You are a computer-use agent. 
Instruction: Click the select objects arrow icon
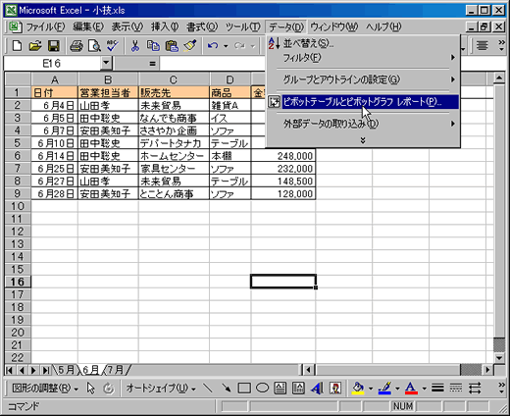91,389
